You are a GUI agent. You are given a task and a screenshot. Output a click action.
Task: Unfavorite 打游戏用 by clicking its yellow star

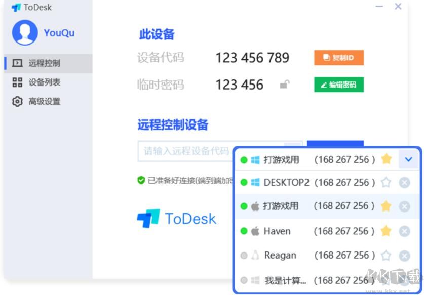coord(387,159)
